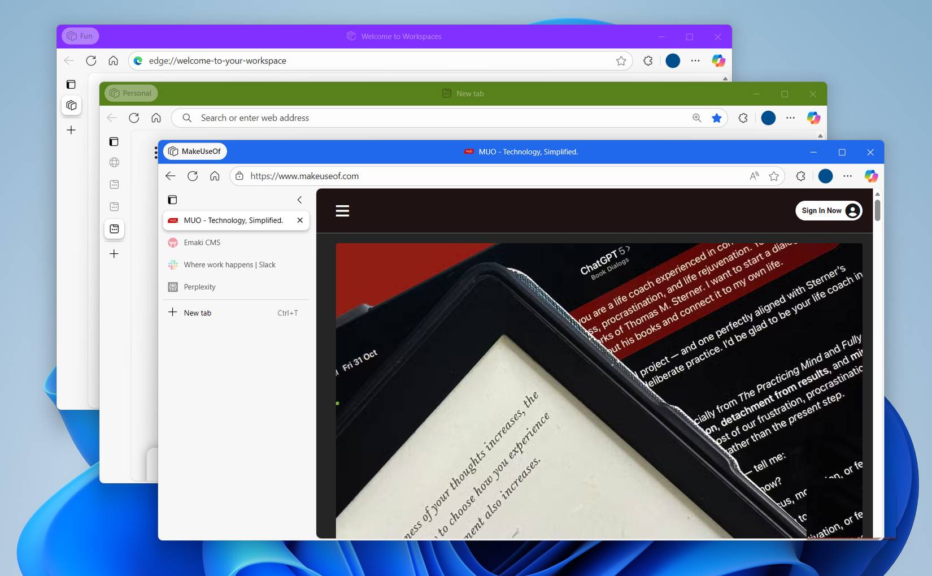Click the Sign In Now button
The width and height of the screenshot is (932, 576).
point(829,210)
